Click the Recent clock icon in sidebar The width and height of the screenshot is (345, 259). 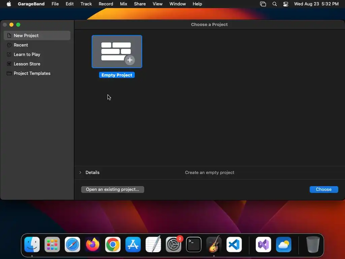(9, 45)
